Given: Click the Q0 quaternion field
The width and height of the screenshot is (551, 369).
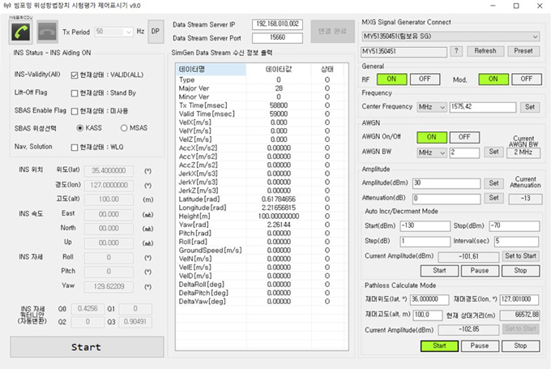Looking at the screenshot, I should coord(88,309).
